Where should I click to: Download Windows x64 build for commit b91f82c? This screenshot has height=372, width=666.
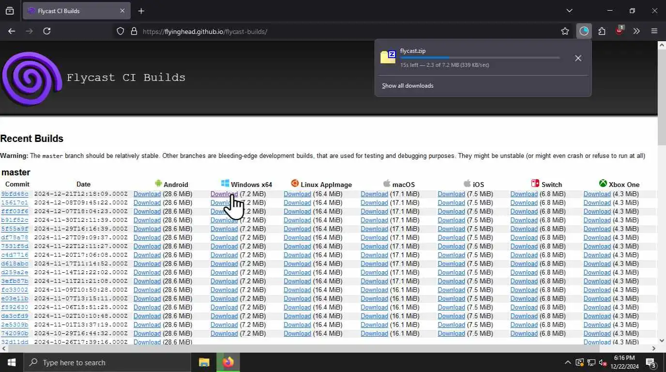tap(224, 220)
